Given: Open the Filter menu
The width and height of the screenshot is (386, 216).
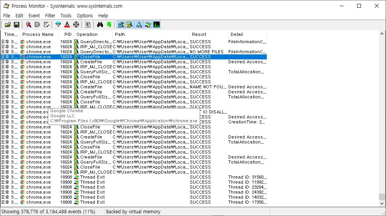Looking at the screenshot, I should pyautogui.click(x=50, y=16).
